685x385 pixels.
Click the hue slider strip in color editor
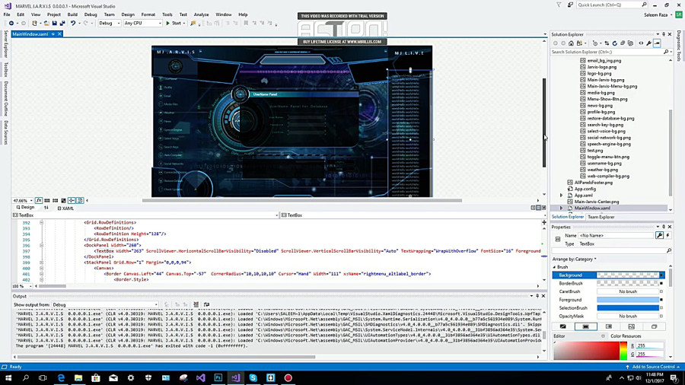[x=623, y=351]
